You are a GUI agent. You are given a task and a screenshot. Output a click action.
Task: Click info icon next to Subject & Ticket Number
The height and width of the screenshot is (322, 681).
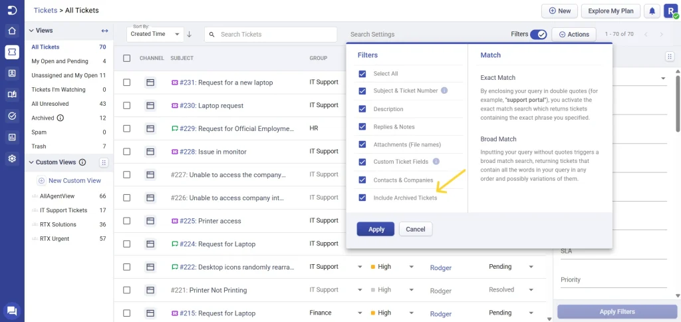(x=444, y=91)
